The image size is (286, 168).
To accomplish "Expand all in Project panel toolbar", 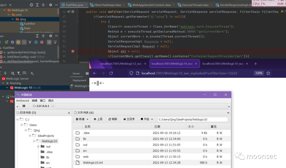I will pyautogui.click(x=37, y=5).
